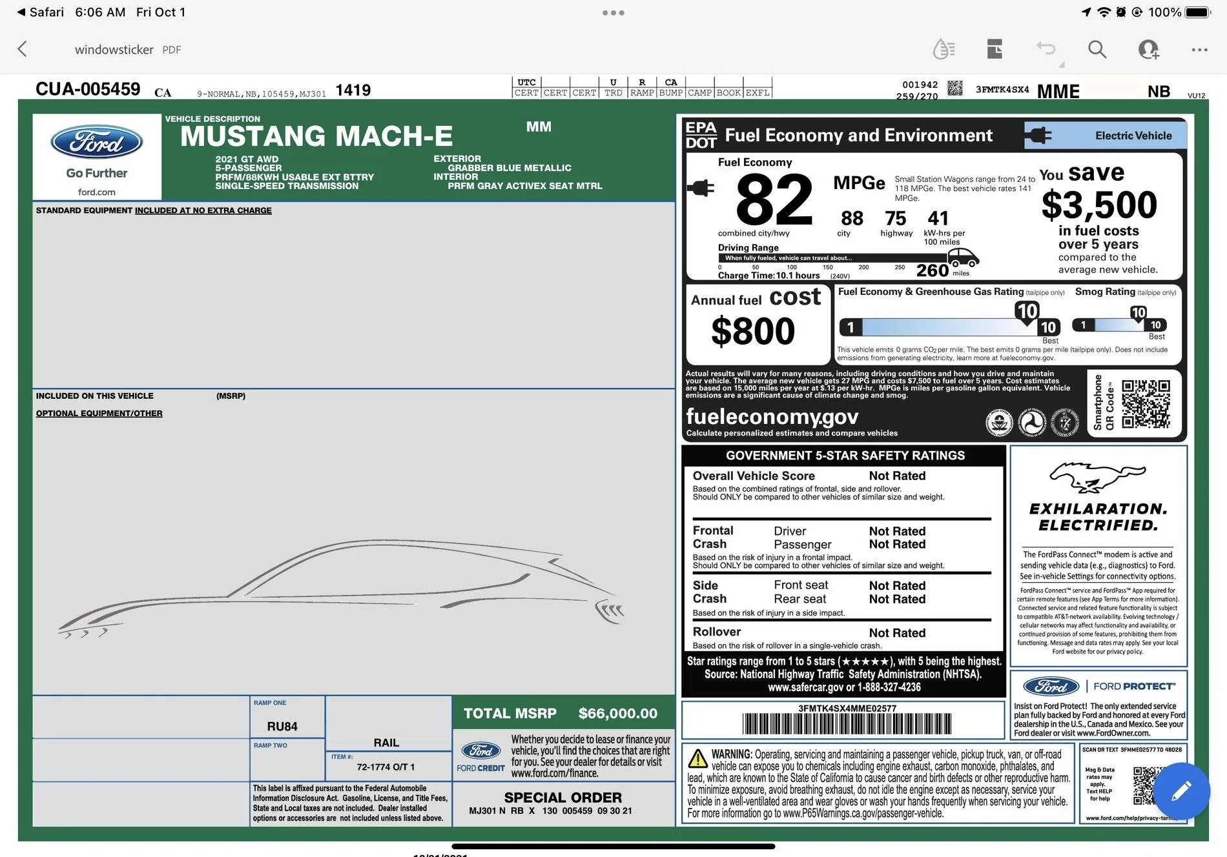The height and width of the screenshot is (857, 1227).
Task: Tap the fueleconomy.gov link text
Action: point(772,416)
